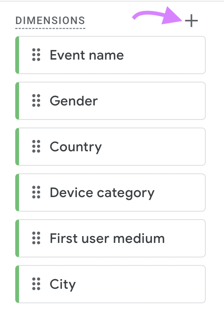Select the City dimension card

(110, 284)
